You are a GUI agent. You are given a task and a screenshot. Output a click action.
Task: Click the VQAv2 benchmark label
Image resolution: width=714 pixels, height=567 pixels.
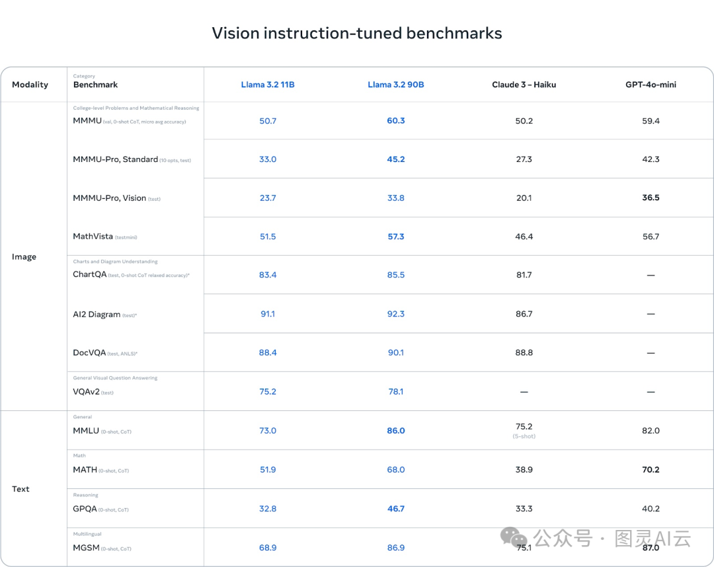point(86,392)
